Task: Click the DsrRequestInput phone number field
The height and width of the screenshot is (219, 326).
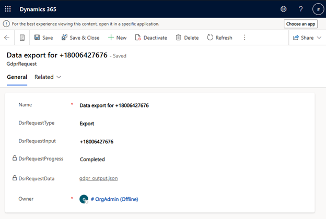Action: point(97,142)
